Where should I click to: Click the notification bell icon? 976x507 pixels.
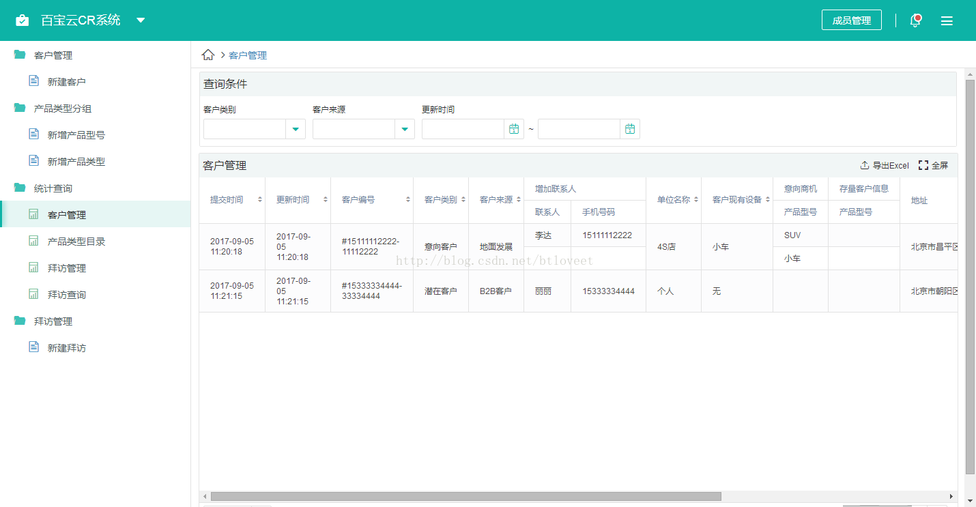[x=916, y=20]
